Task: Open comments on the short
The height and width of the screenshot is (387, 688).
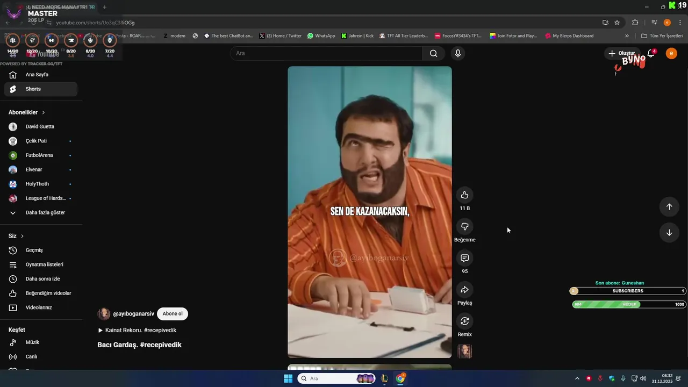Action: tap(465, 258)
